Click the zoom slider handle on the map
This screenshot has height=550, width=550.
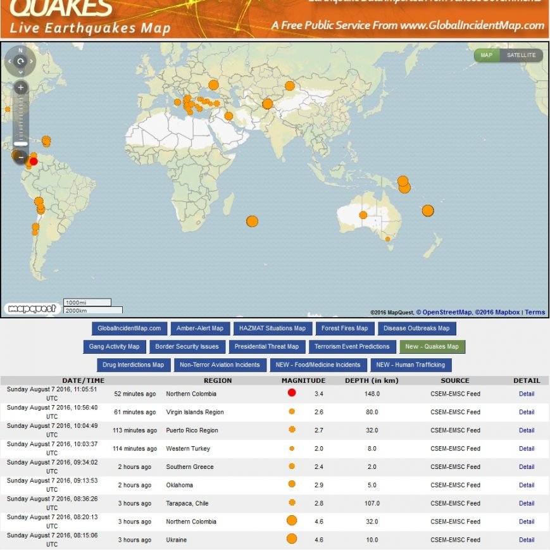coord(21,144)
